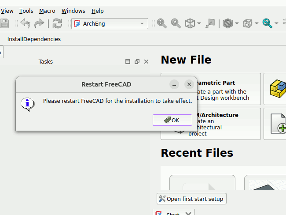
Task: Click the Refresh recompute icon
Action: point(57,23)
